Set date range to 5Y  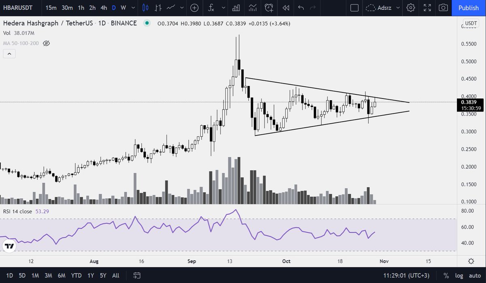click(103, 276)
